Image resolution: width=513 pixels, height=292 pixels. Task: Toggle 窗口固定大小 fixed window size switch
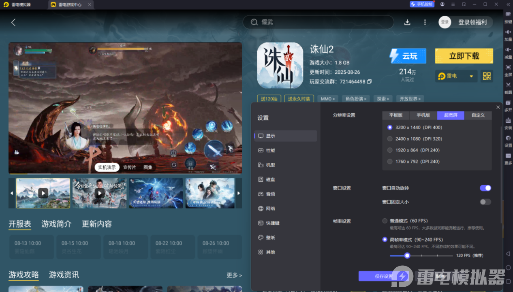point(485,202)
